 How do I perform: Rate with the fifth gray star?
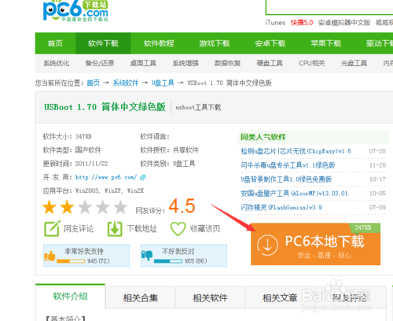tap(120, 207)
